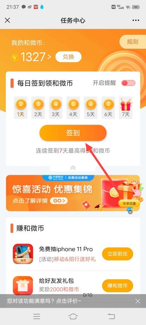Tap the gift package icon for 给好友发礼包
146x325 pixels.
coord(23,286)
